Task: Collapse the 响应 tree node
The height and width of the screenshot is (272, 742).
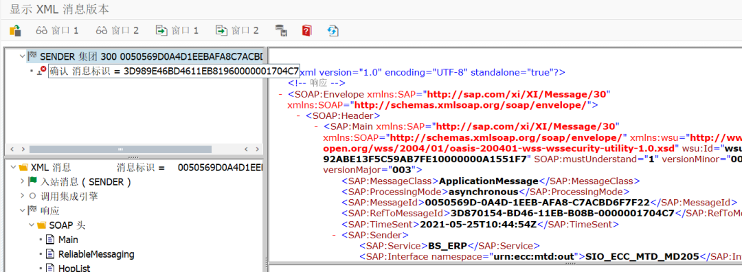Action: click(x=22, y=210)
